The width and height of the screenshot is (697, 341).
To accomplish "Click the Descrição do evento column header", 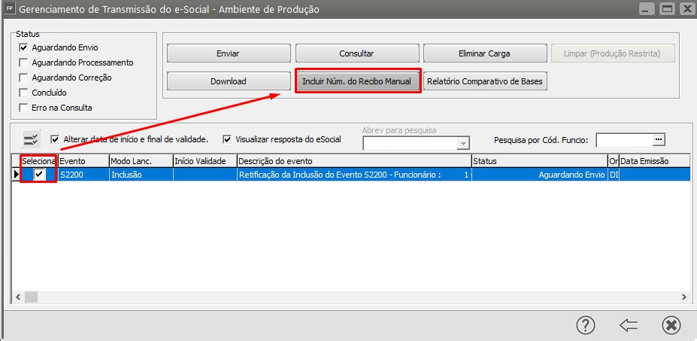I will click(354, 161).
